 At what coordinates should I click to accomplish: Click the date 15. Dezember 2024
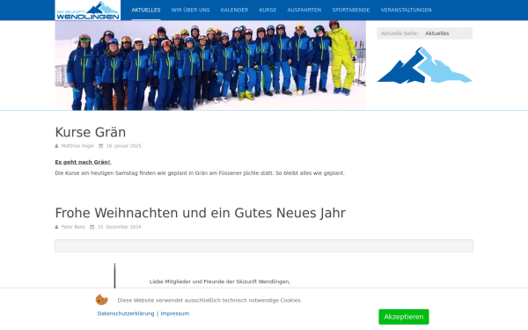click(x=119, y=227)
